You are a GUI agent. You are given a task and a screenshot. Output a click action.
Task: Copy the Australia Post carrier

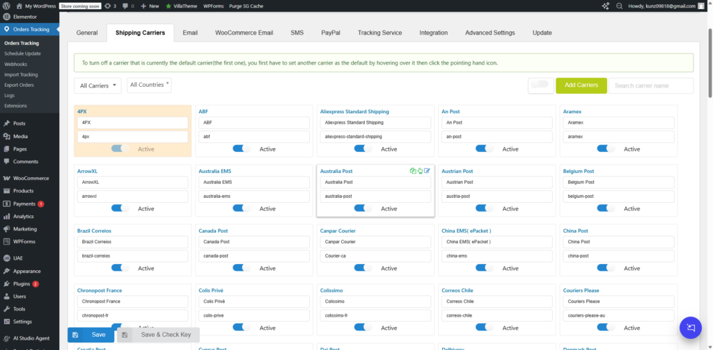click(412, 171)
